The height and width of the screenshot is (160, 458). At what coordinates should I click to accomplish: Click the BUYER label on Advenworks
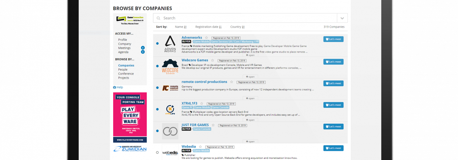[186, 42]
